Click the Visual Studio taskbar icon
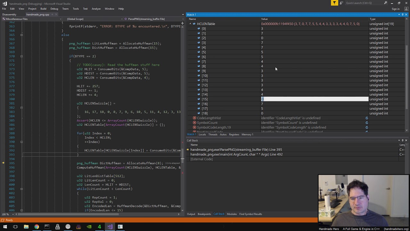 coord(110,227)
